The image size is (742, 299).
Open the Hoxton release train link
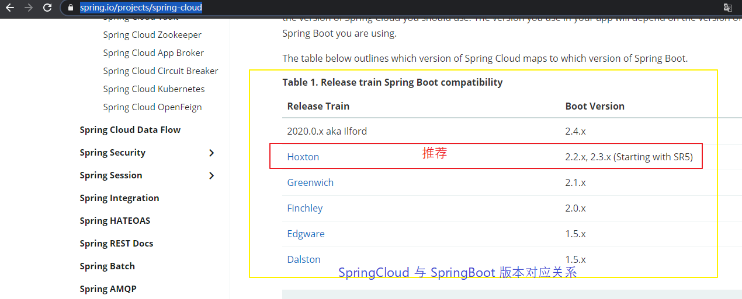pos(303,157)
